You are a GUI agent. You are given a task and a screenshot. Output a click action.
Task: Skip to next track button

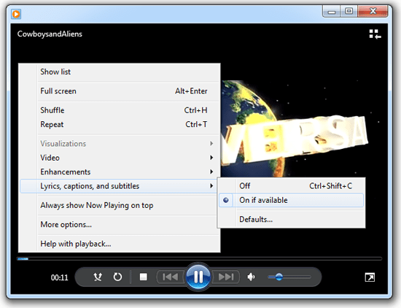click(x=226, y=277)
